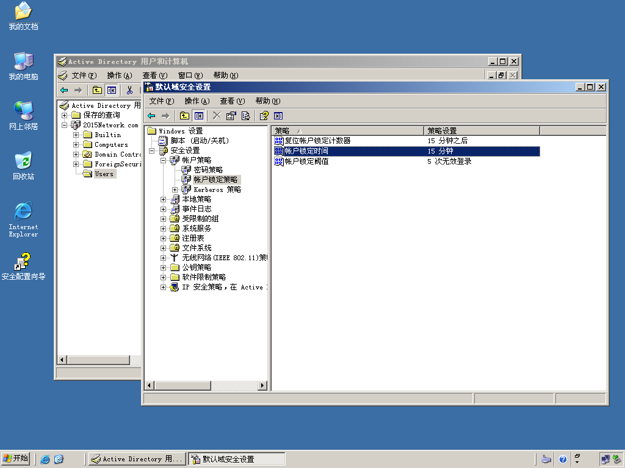
Task: Collapse 安全设置 tree node
Action: pos(151,151)
